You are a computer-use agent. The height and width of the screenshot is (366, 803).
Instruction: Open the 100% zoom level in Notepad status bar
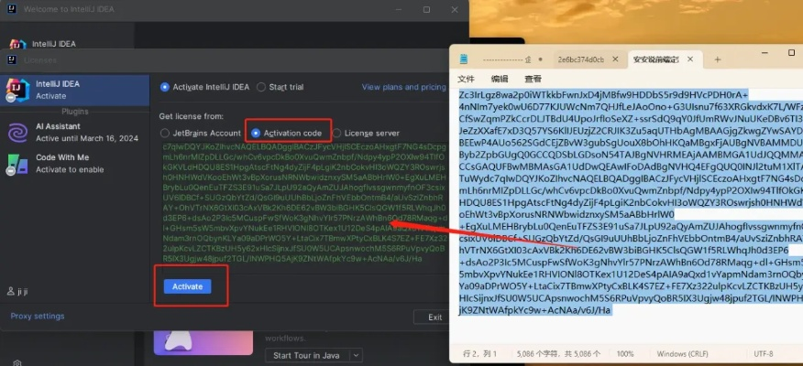(x=625, y=354)
